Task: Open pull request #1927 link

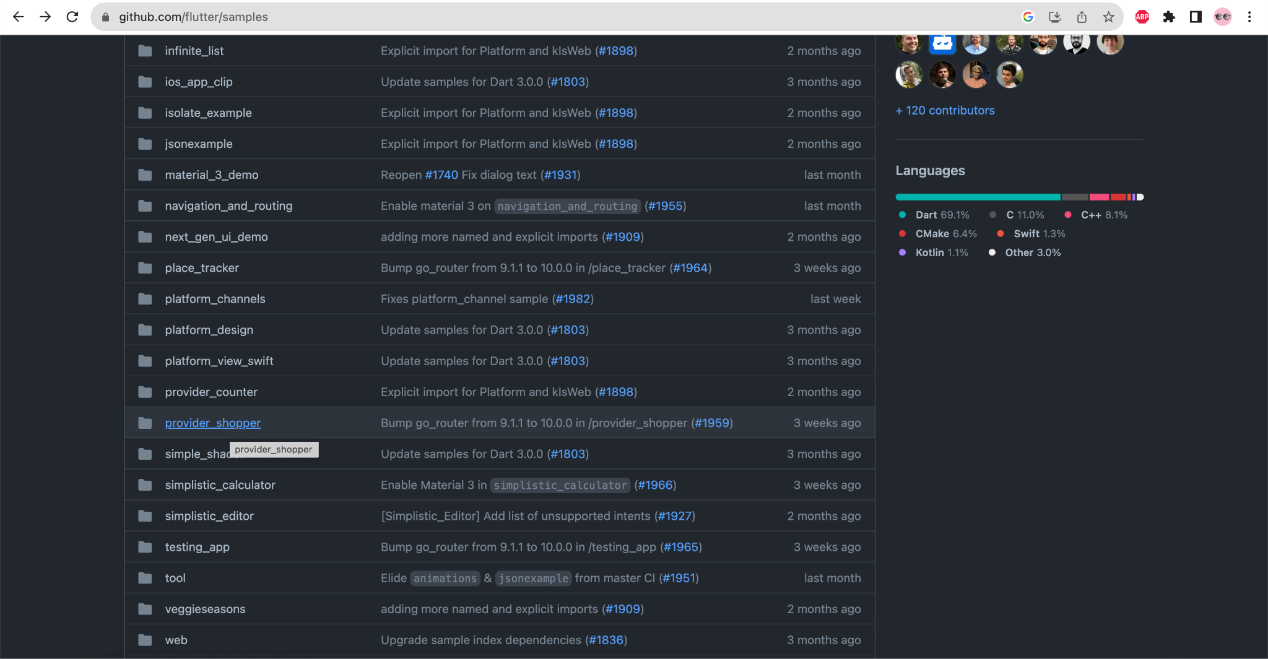Action: pos(675,515)
